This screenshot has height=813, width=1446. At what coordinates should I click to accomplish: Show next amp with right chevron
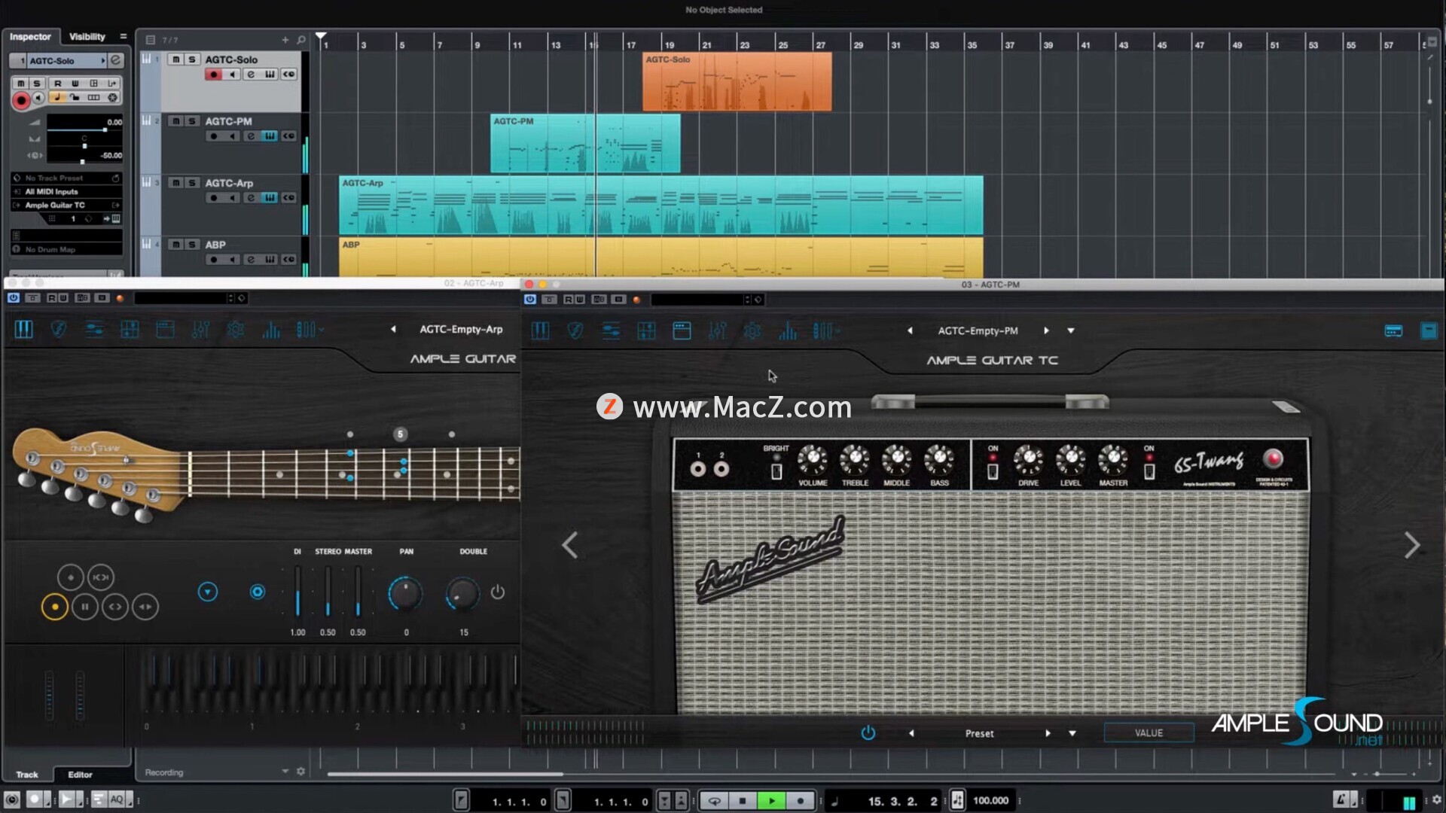tap(1412, 545)
